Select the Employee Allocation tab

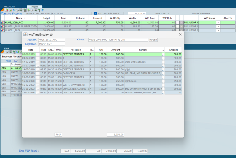[x=11, y=57]
